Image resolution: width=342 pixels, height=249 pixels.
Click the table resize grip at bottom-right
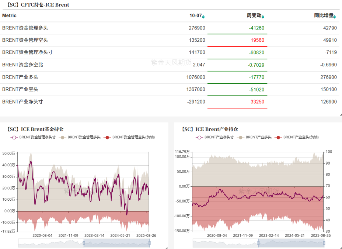(340, 115)
